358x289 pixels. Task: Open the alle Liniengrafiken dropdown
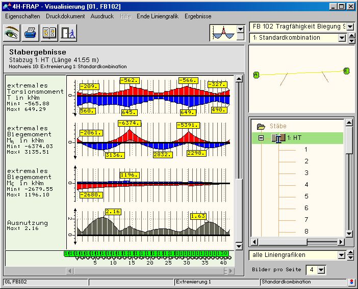[x=342, y=255]
